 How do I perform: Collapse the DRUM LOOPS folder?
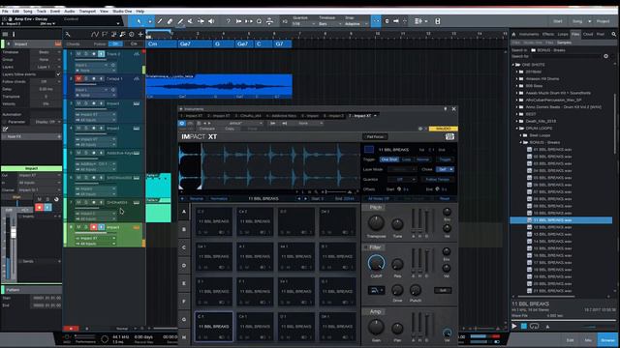(516, 129)
